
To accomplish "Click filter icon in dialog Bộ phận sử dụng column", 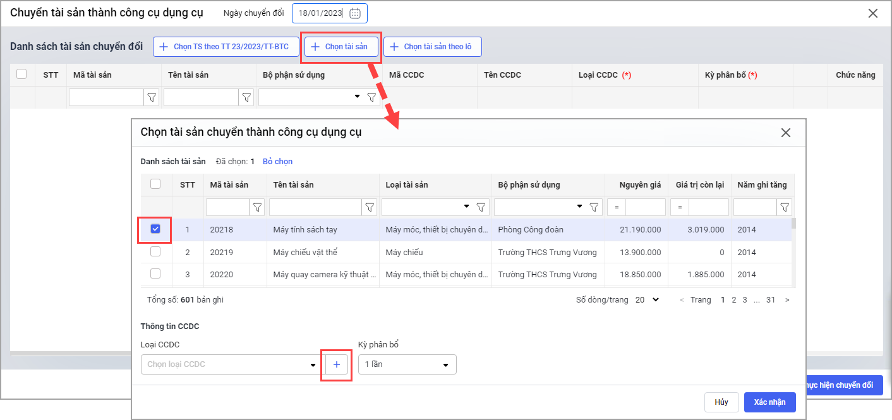I will click(x=593, y=207).
